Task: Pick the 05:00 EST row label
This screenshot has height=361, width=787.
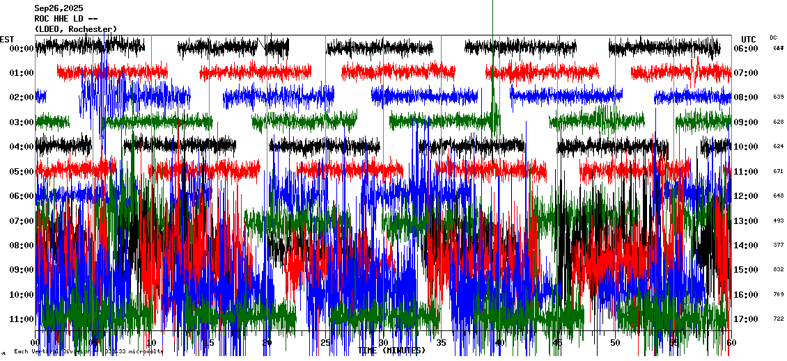Action: tap(22, 172)
